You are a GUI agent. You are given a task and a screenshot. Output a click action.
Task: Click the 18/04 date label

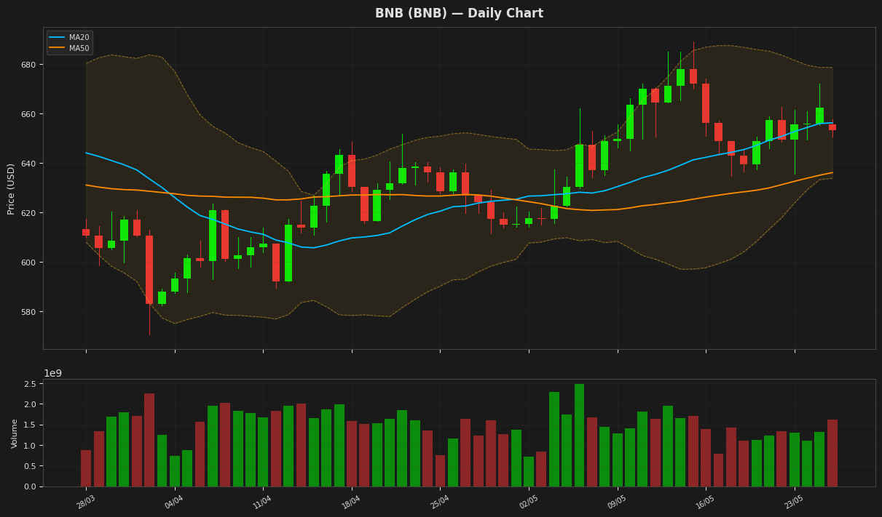point(351,502)
